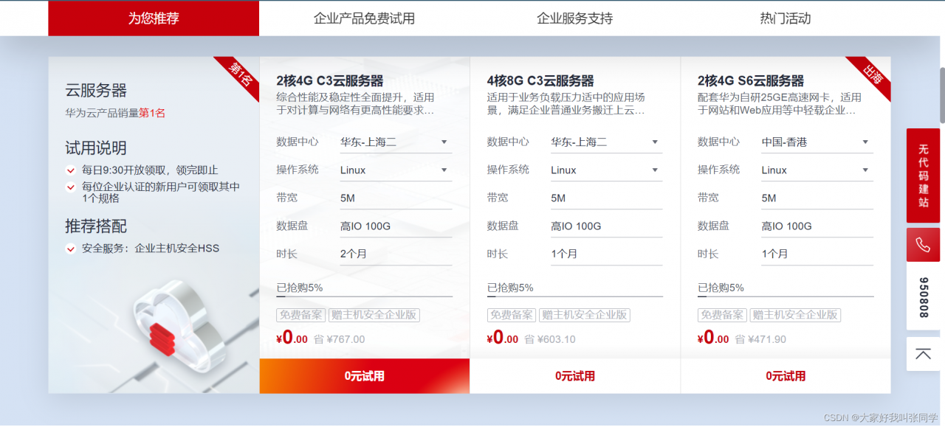Click the page vertical scrollbar
Image resolution: width=945 pixels, height=427 pixels.
coord(941,96)
